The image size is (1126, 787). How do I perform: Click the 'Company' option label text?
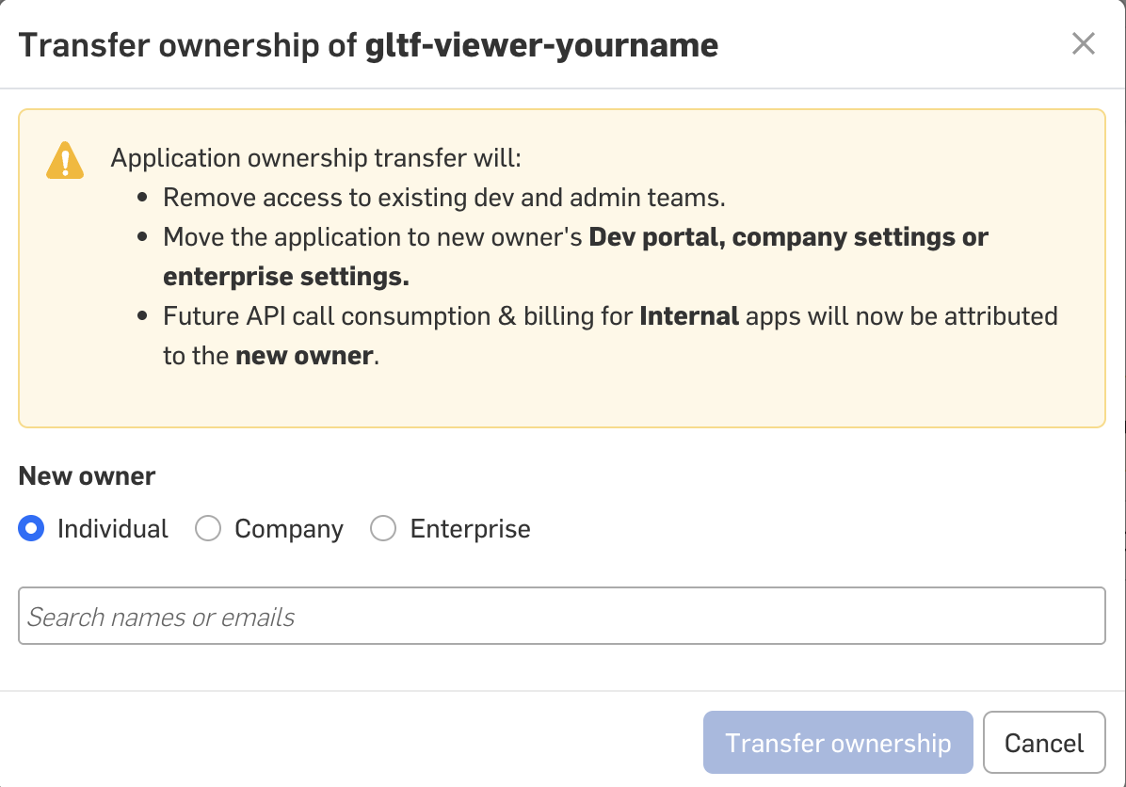tap(289, 529)
